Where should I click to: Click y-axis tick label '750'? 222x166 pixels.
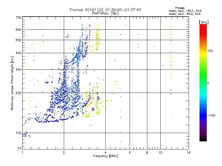coord(19,17)
